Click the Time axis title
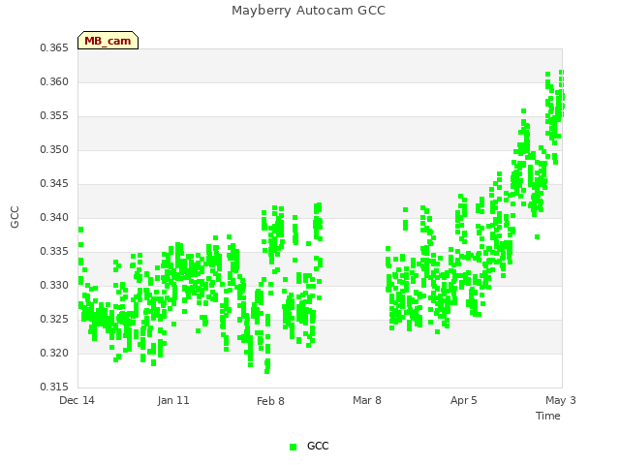This screenshot has width=620, height=465. pos(548,416)
